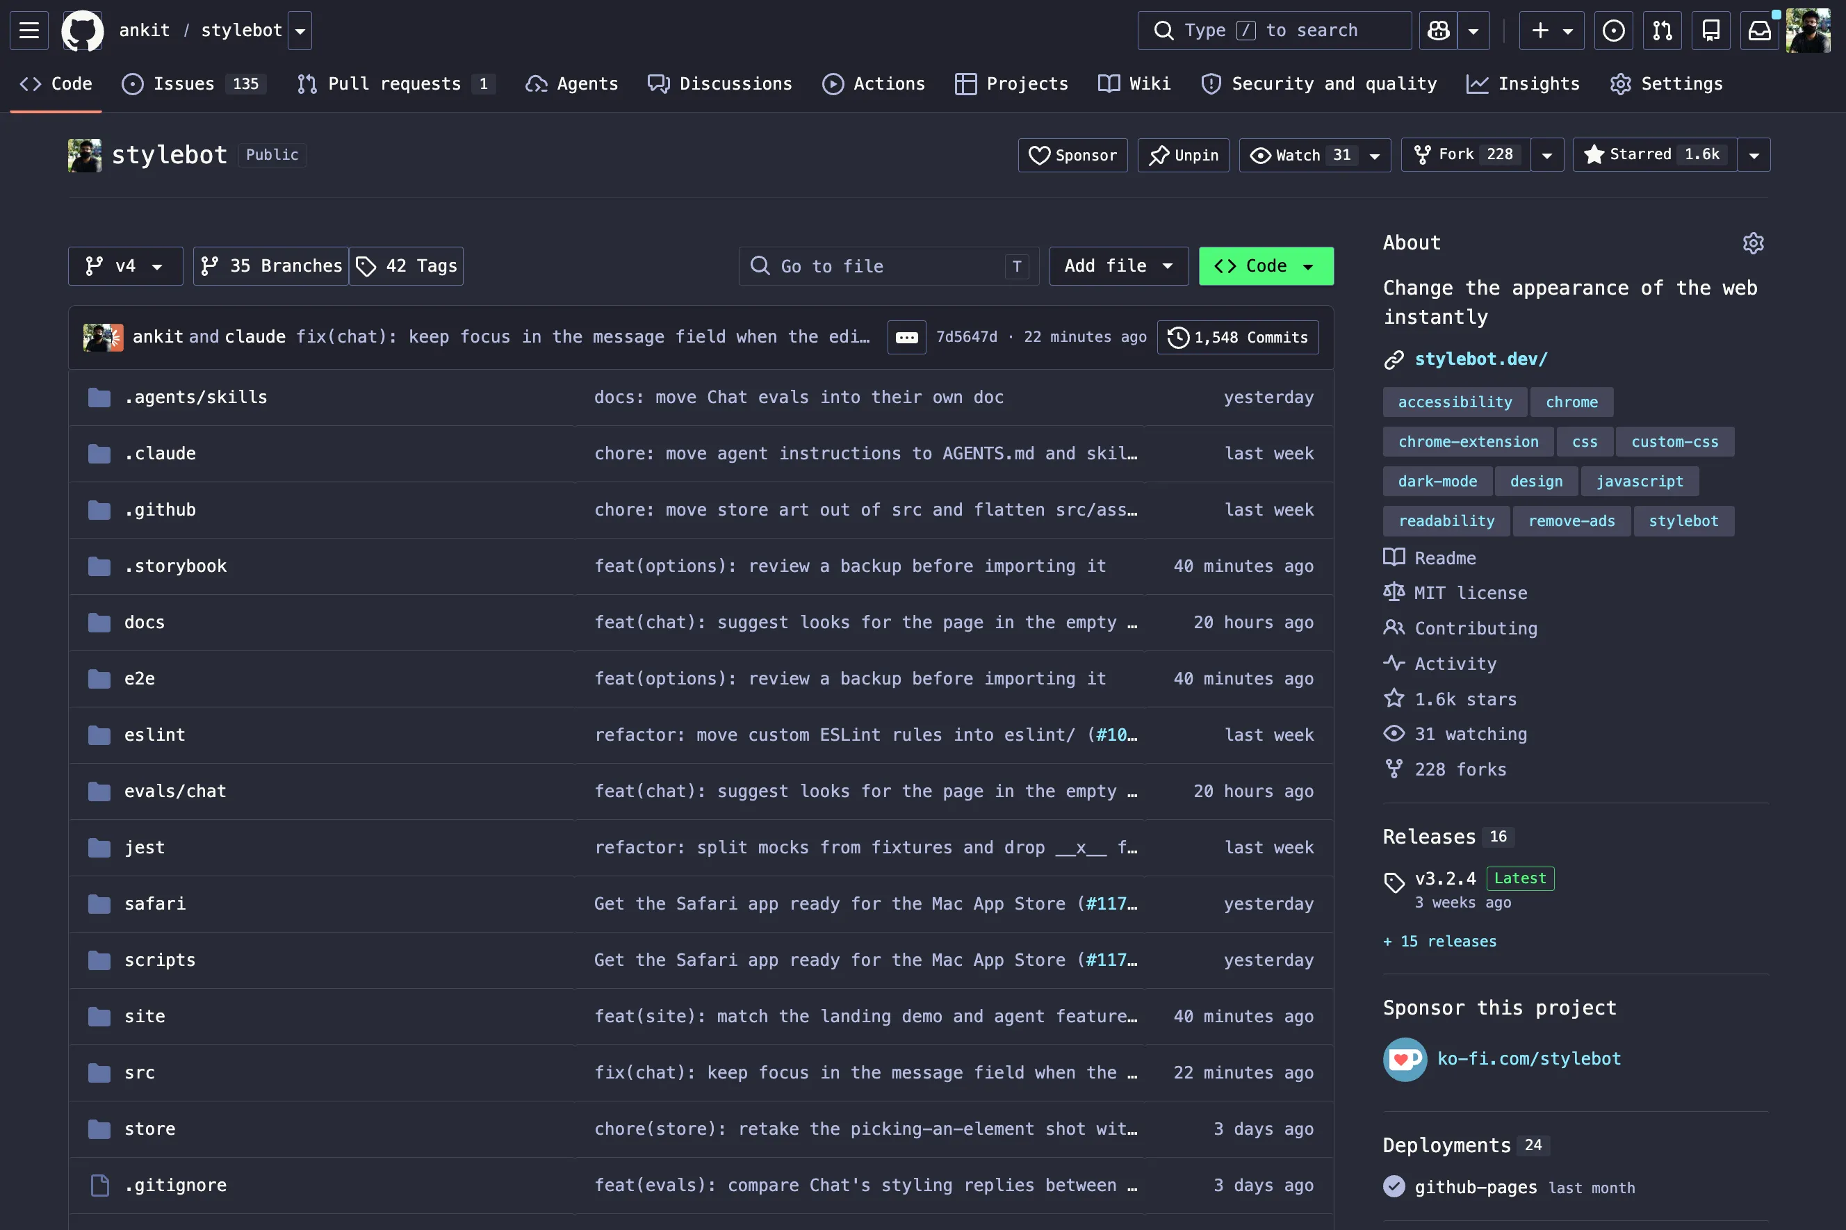Screen dimensions: 1846x1230
Task: Open the hamburger navigation menu
Action: [29, 31]
